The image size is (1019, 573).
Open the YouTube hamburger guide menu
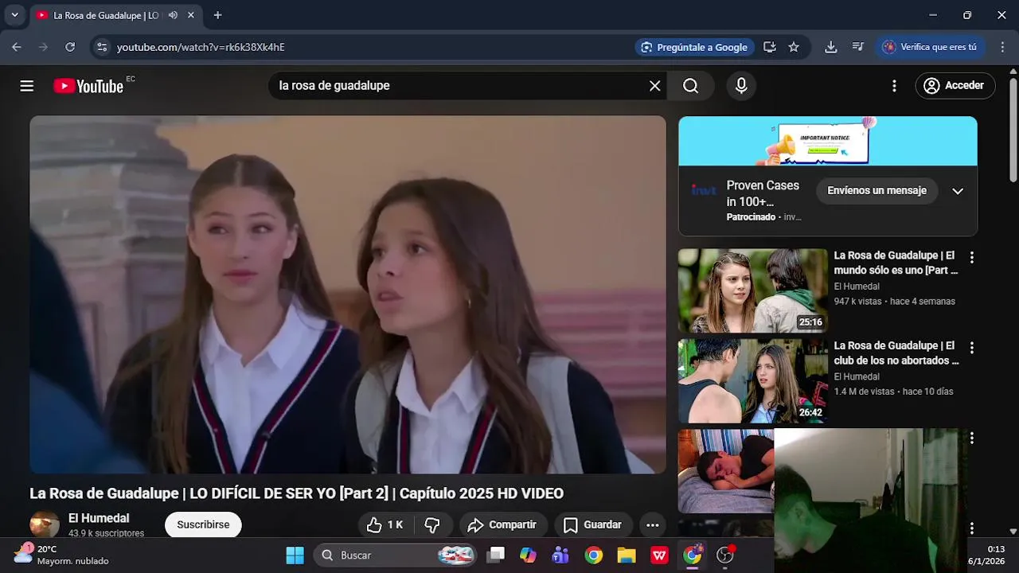(x=27, y=86)
